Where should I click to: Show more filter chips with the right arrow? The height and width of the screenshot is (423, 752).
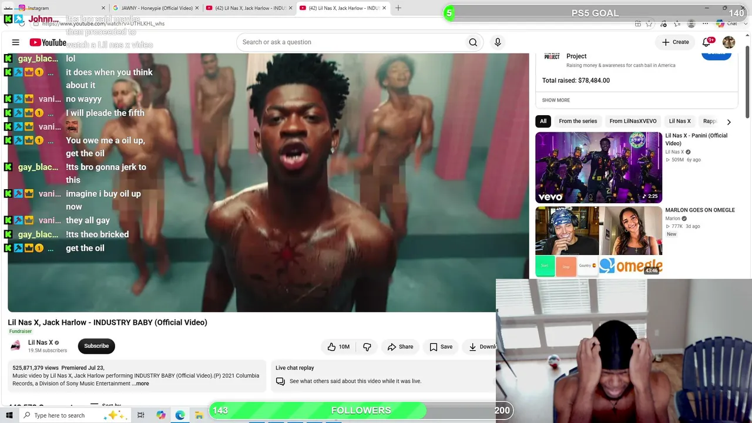(x=728, y=122)
